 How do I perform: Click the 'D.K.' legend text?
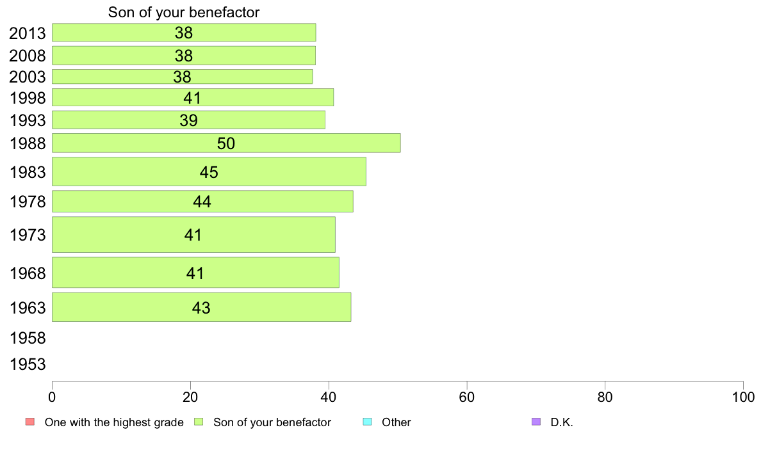(x=562, y=422)
